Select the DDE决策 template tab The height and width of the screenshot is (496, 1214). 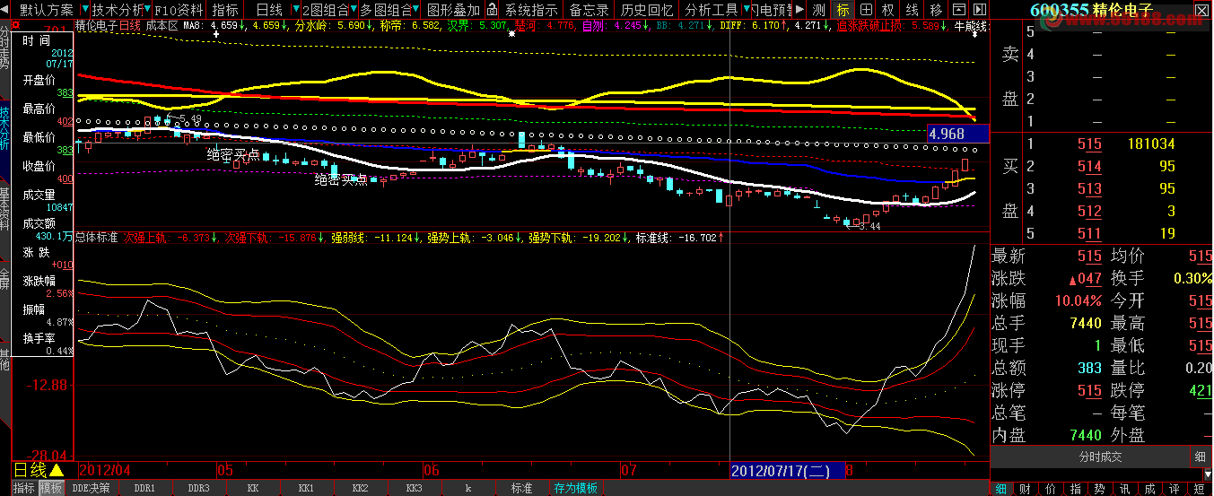(92, 488)
